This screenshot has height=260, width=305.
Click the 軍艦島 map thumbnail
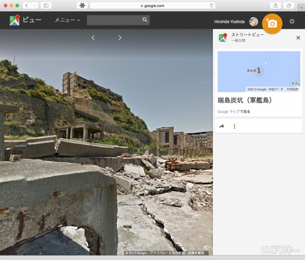tap(259, 71)
